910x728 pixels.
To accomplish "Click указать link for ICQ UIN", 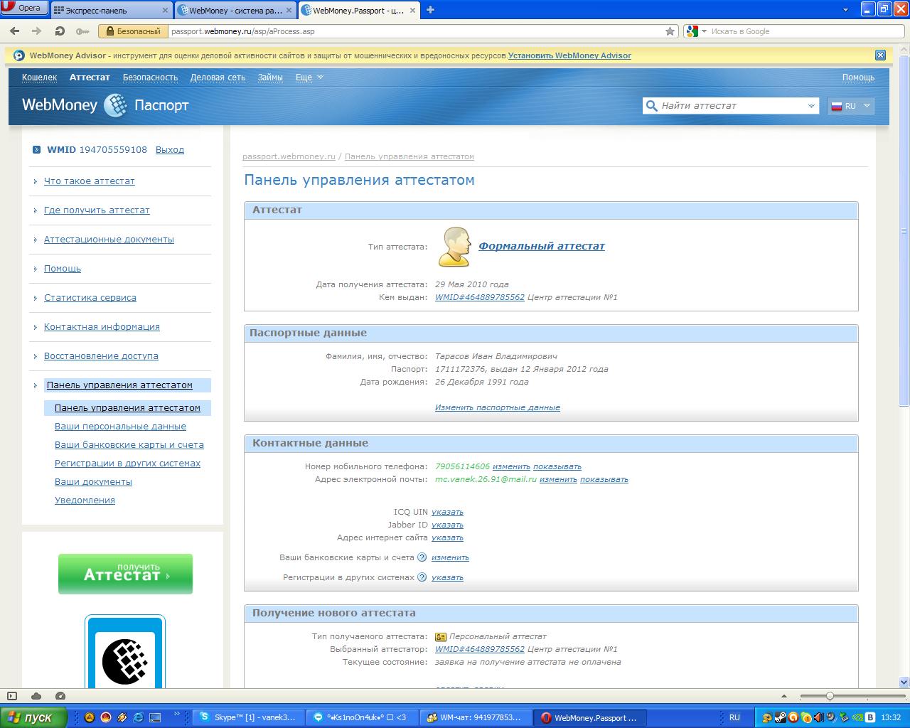I will pos(447,512).
